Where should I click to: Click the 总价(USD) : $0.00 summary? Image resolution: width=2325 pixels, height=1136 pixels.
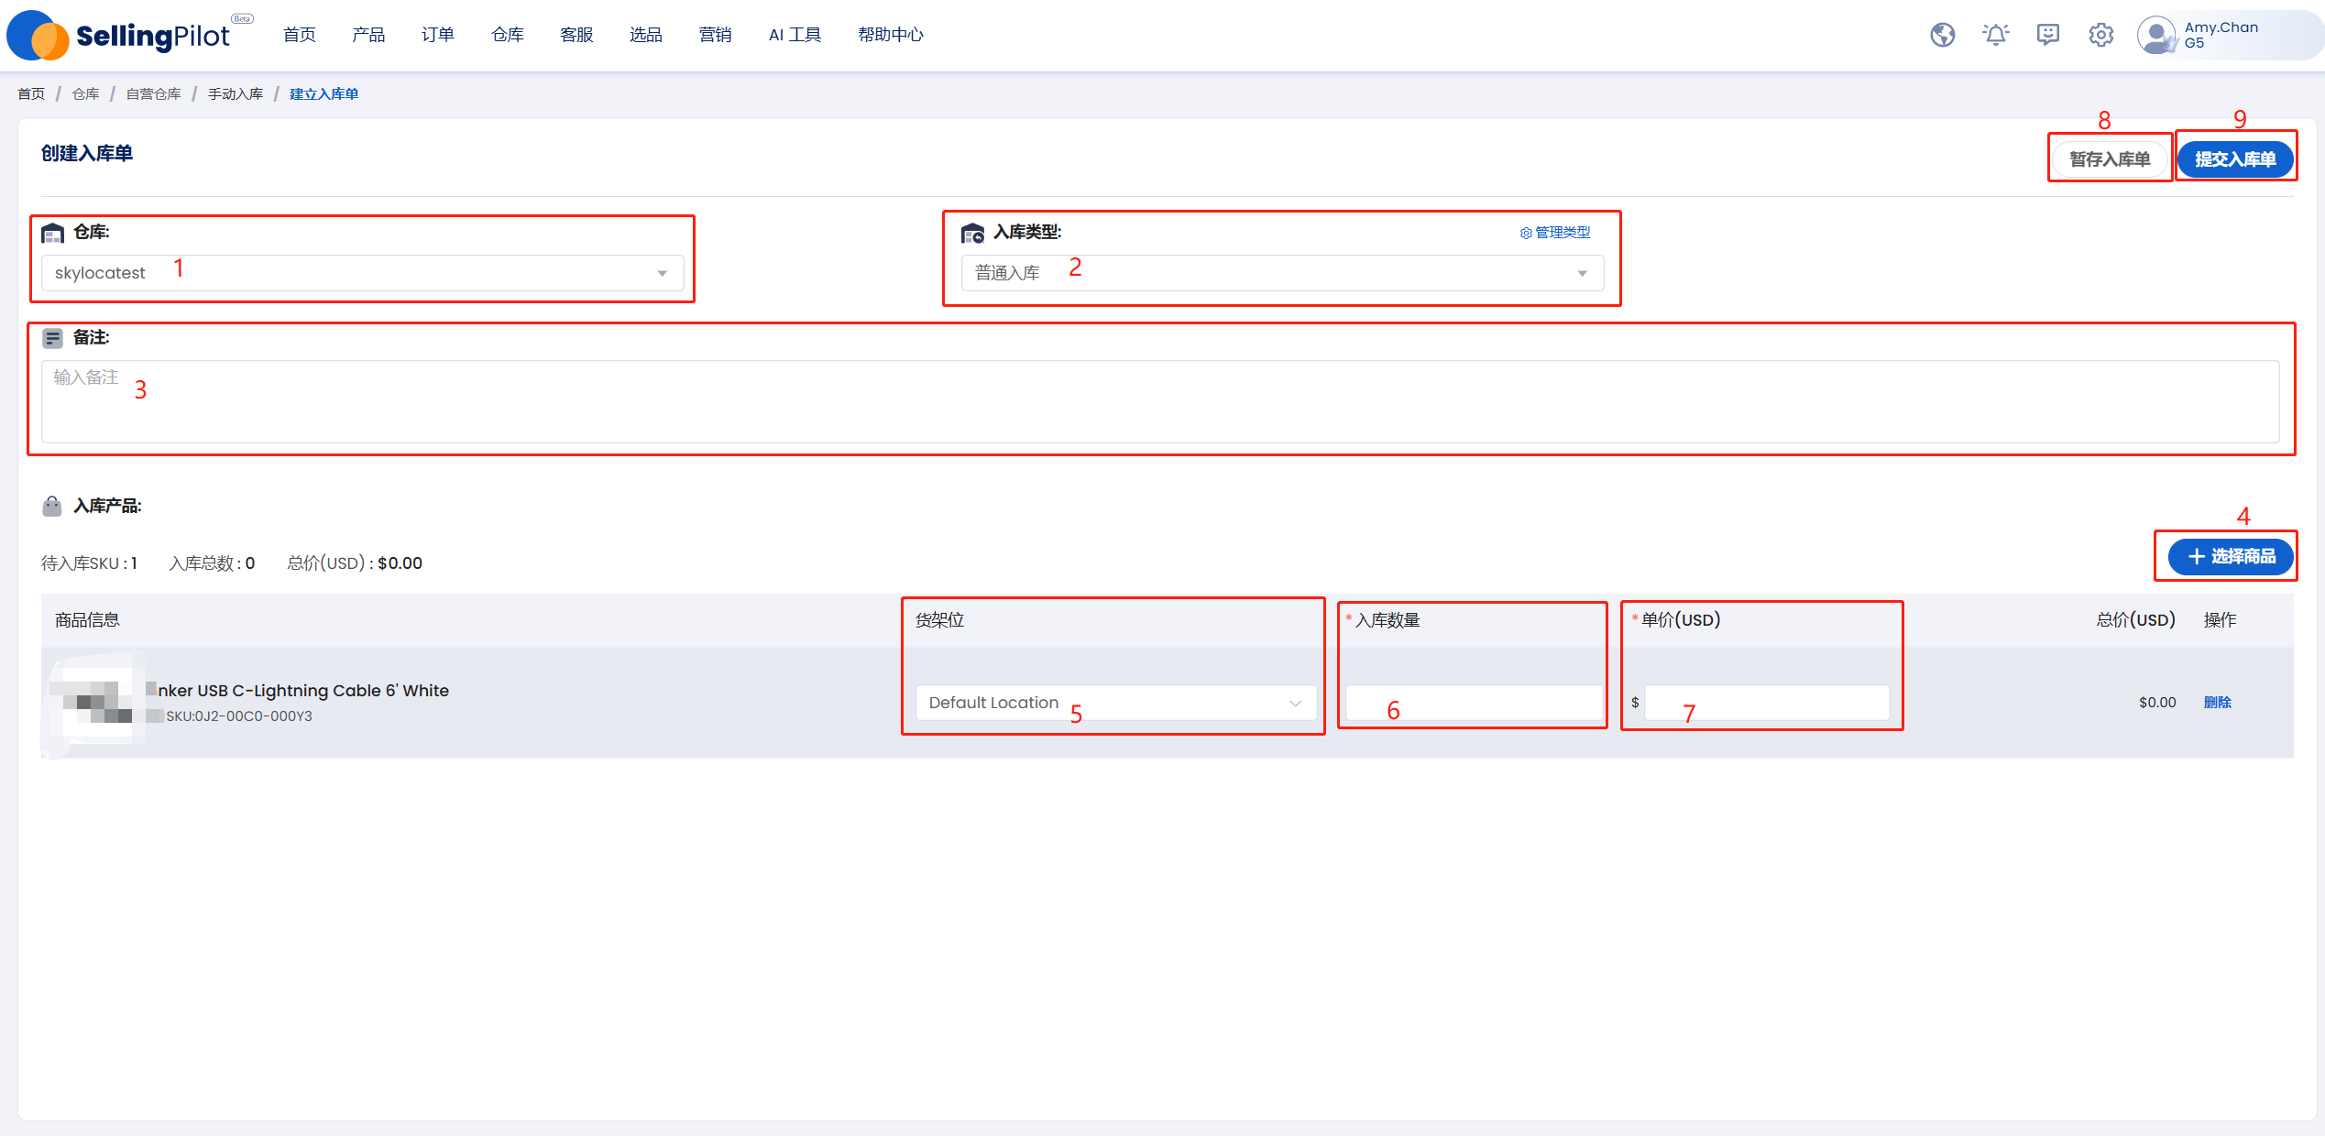coord(355,563)
